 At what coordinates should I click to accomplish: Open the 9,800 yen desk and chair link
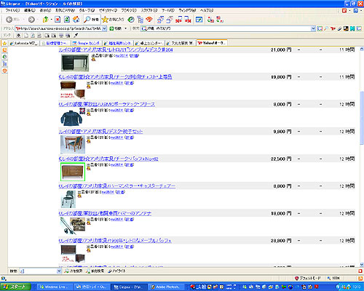(100, 132)
